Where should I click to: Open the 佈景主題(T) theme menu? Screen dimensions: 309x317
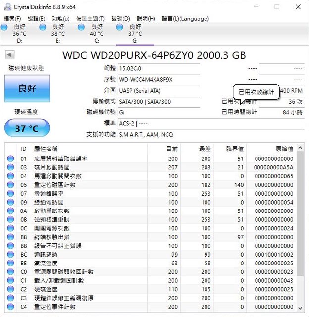(91, 19)
